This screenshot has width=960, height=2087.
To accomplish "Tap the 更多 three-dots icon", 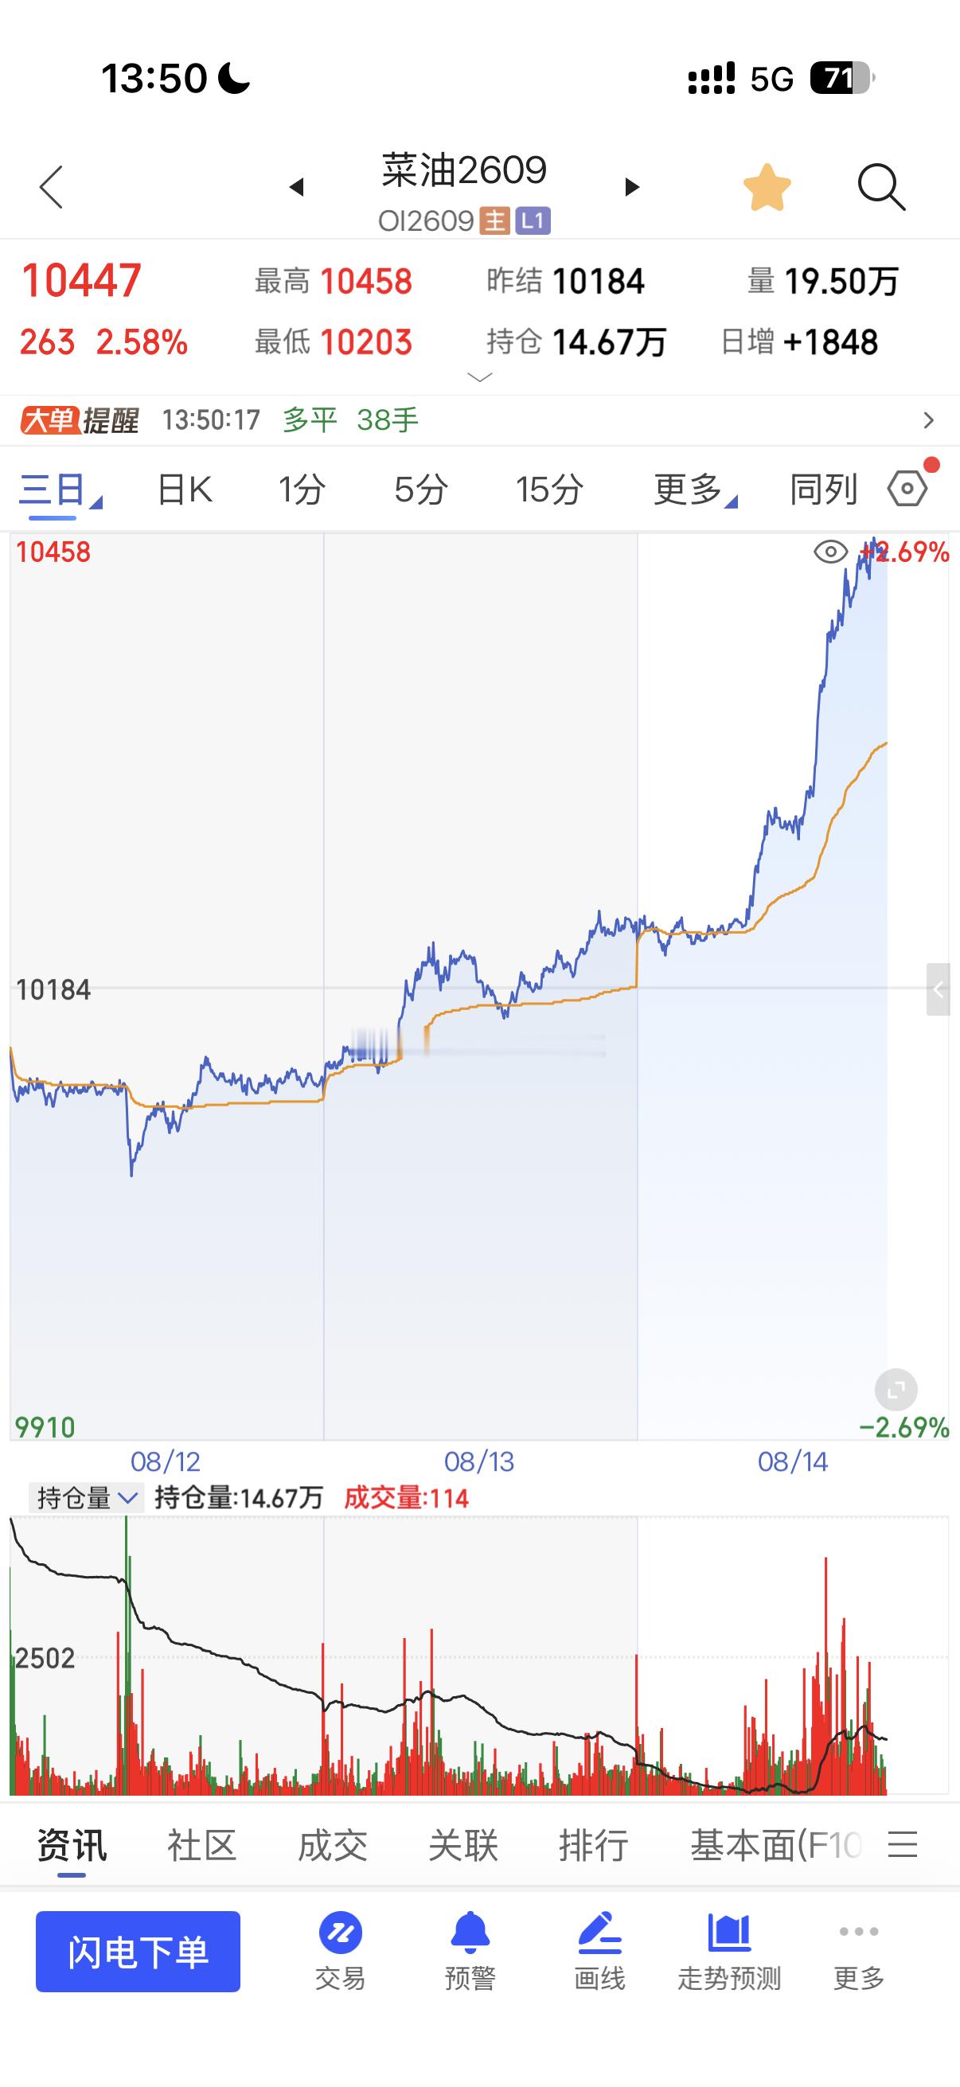I will 859,1933.
